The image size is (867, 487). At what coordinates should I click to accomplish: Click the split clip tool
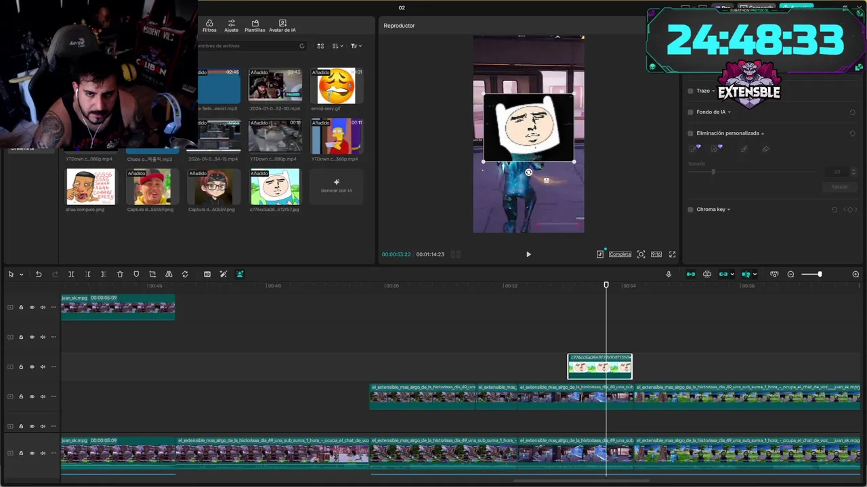tap(71, 274)
